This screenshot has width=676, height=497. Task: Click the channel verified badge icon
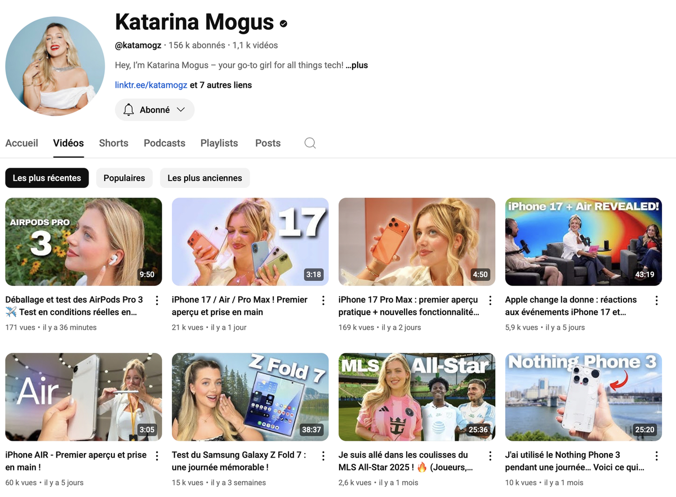(x=284, y=24)
